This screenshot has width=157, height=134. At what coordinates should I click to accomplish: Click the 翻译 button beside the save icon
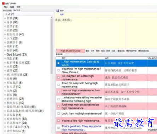click(62, 11)
